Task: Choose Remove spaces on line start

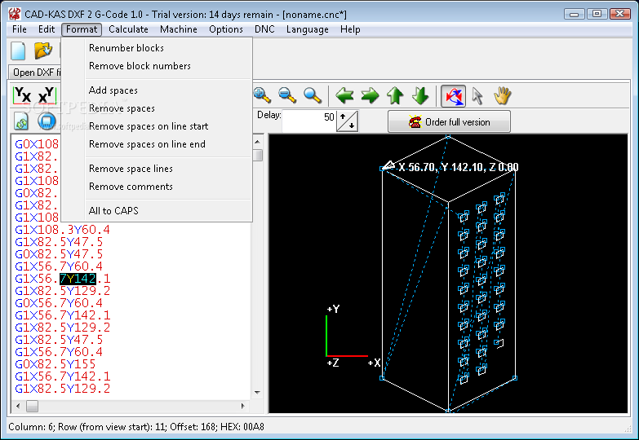Action: tap(157, 126)
